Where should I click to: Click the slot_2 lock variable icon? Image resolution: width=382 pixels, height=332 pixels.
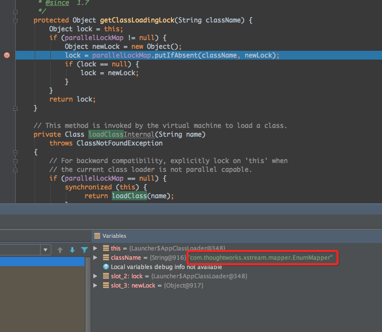[106, 276]
